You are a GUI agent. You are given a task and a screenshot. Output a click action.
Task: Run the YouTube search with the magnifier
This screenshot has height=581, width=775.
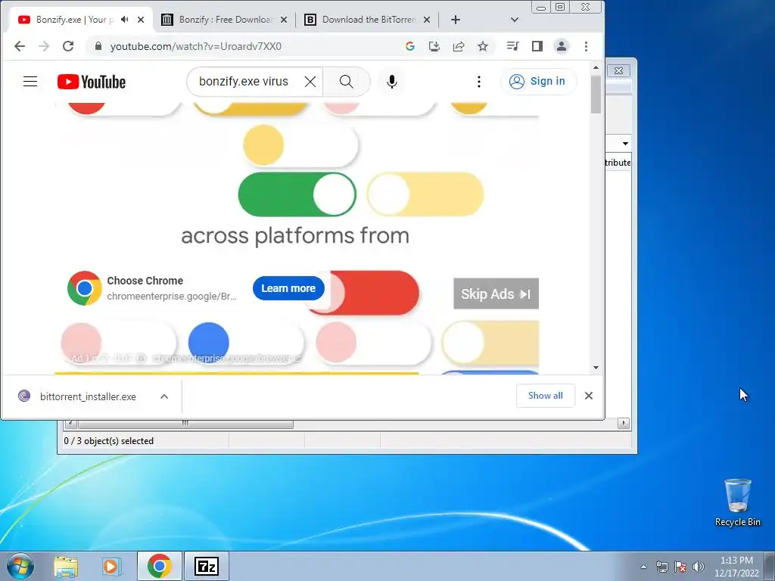click(x=347, y=82)
